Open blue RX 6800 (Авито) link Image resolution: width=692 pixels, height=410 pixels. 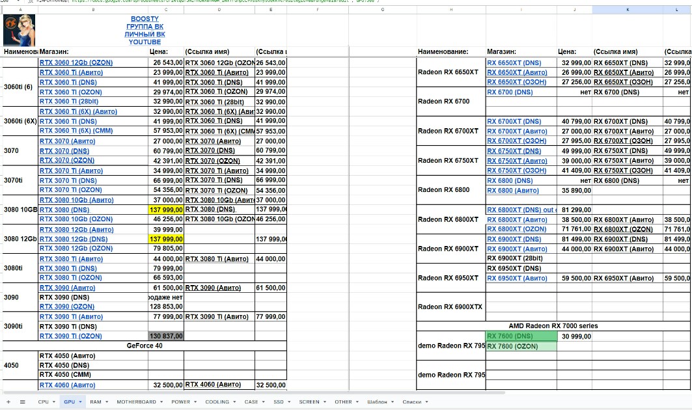click(513, 191)
